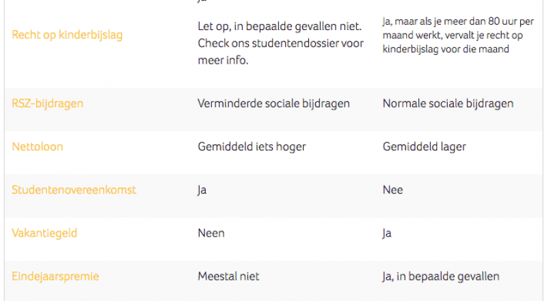Viewport: 551px width, 301px height.
Task: Click the 'Recht op kinderbijslag' row label
Action: [x=67, y=34]
